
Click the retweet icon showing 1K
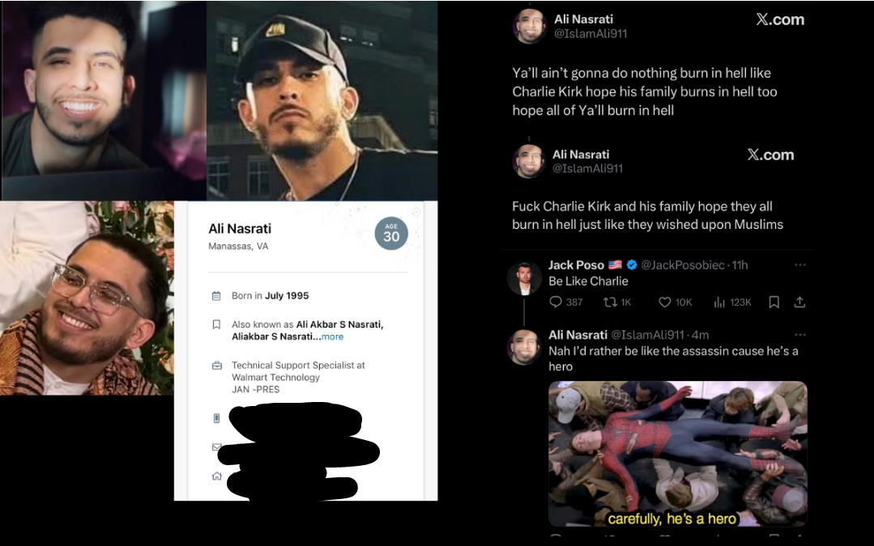coord(610,302)
